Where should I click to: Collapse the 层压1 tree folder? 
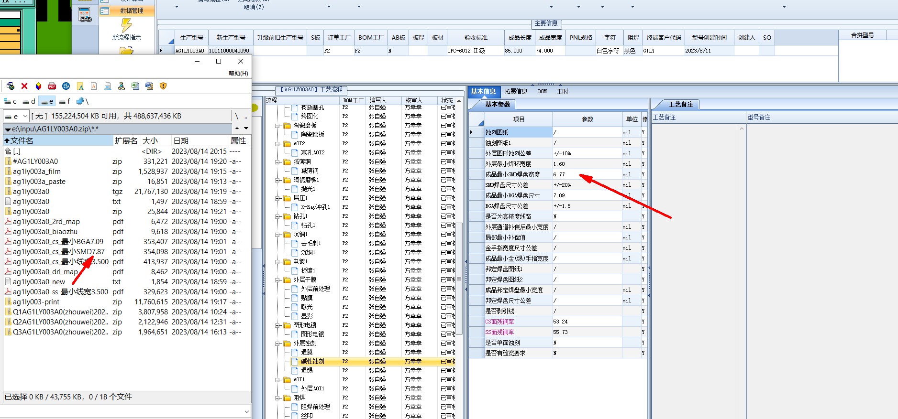coord(277,198)
